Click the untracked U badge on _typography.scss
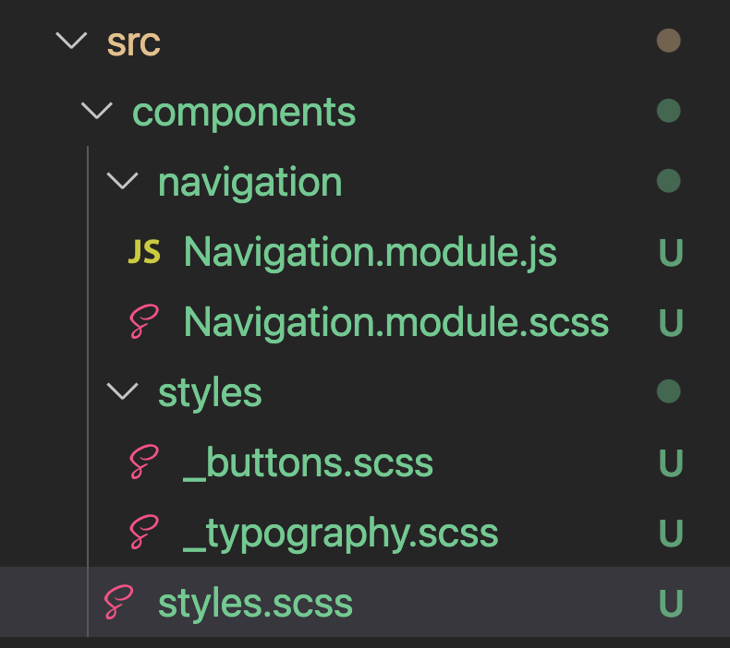This screenshot has width=730, height=648. click(670, 534)
